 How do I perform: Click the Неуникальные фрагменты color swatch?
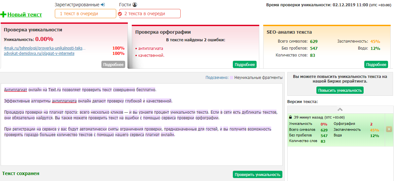click(x=232, y=78)
